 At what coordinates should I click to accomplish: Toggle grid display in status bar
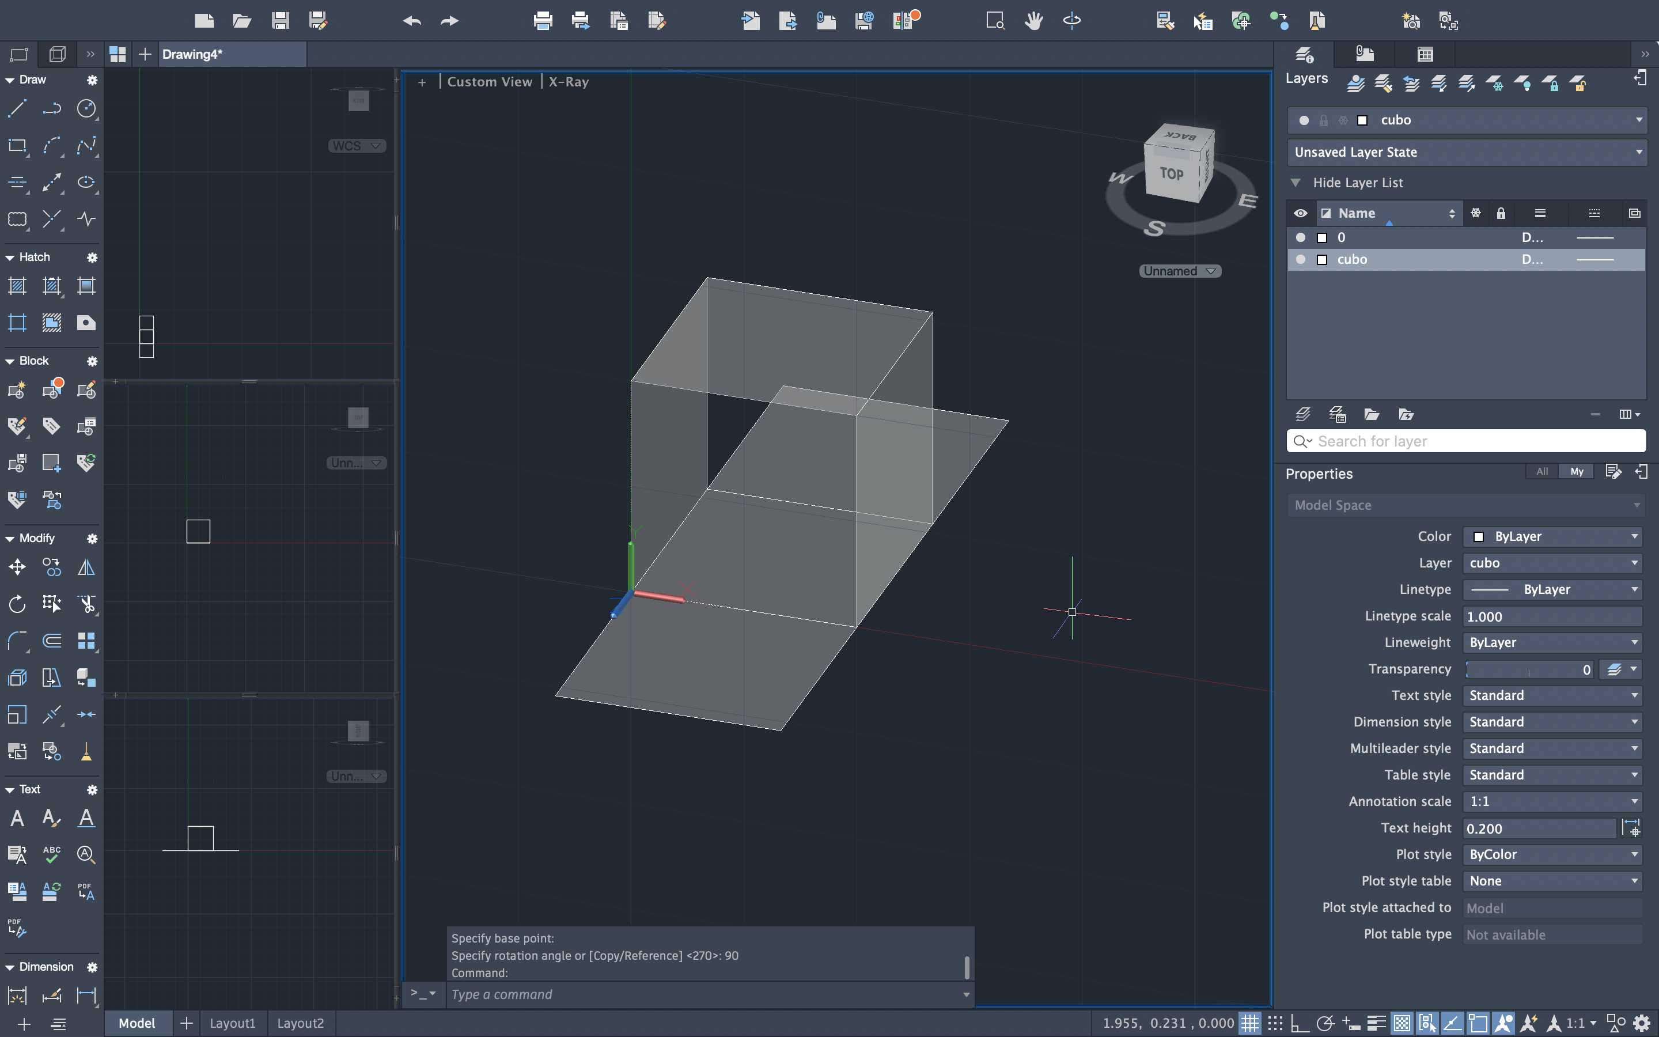(x=1250, y=1023)
